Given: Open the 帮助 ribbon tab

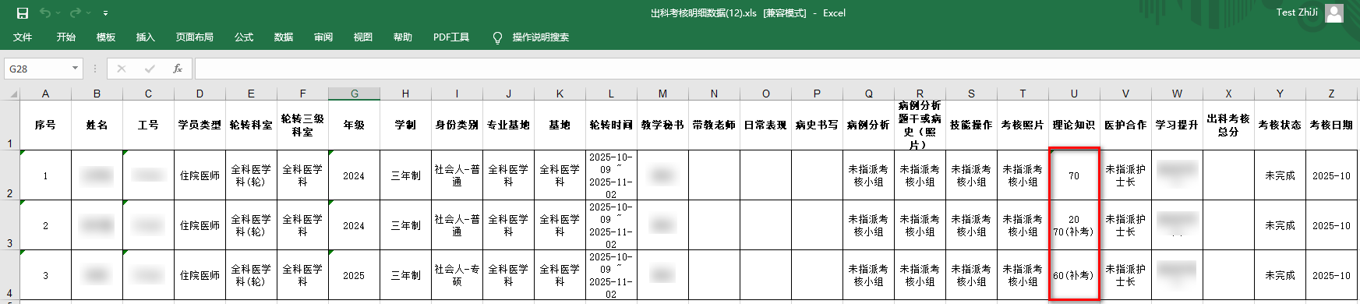Looking at the screenshot, I should [x=403, y=37].
